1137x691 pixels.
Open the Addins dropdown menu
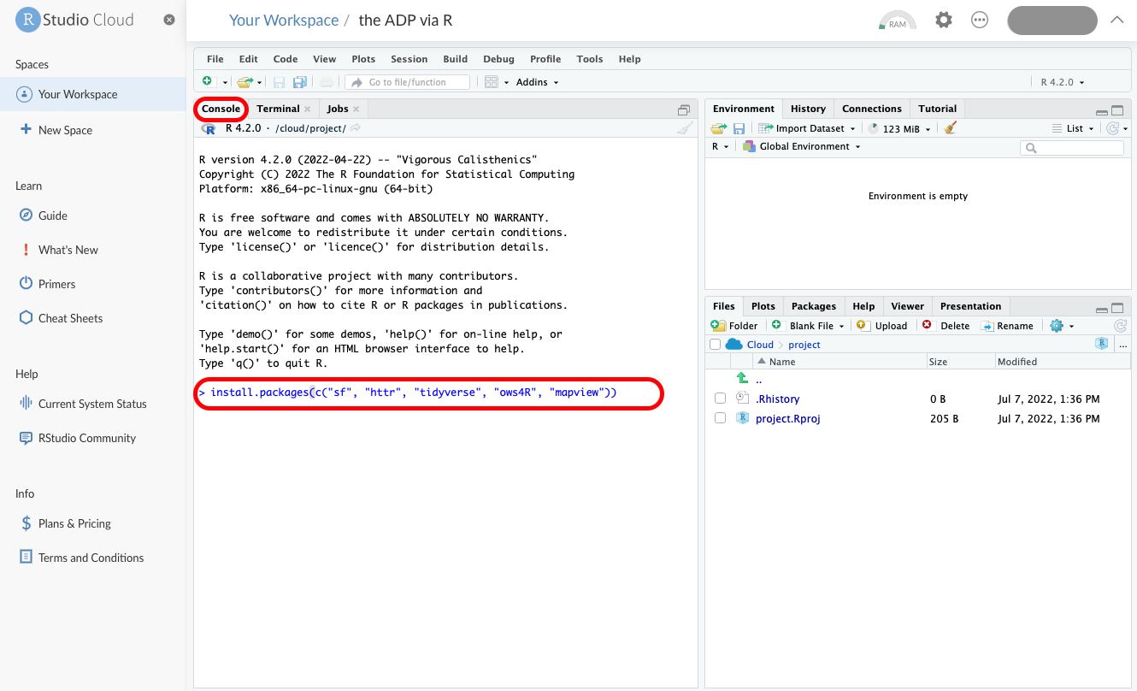click(537, 82)
